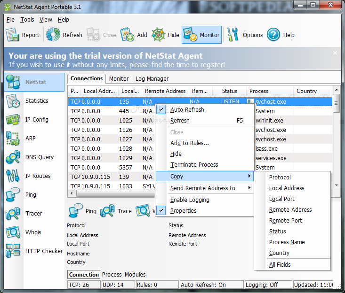
Task: Copy the Remote Port field
Action: [x=292, y=221]
